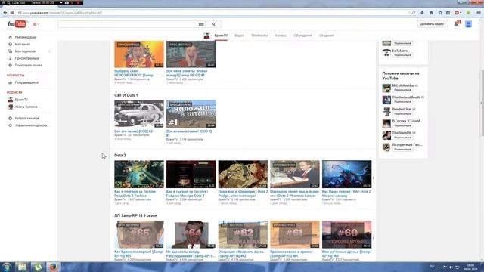
Task: Open the guide menu next to YouTube logo
Action: click(x=36, y=24)
